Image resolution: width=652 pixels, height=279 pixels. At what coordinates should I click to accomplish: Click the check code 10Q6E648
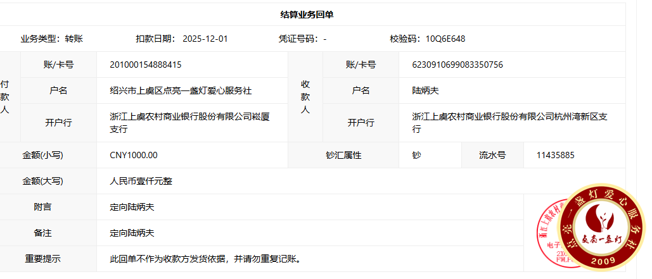(x=445, y=39)
